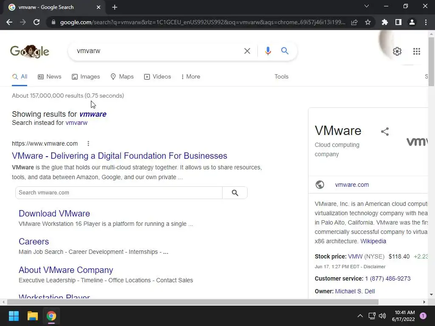Open VMware Delivering a Digital Foundation result

click(x=119, y=156)
